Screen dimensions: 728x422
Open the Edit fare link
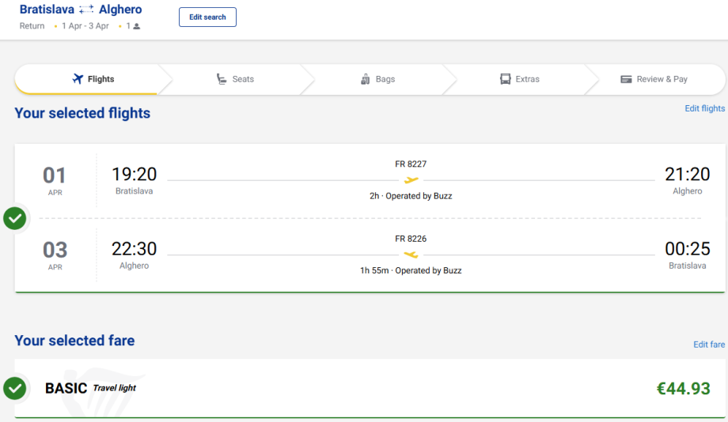click(x=709, y=345)
